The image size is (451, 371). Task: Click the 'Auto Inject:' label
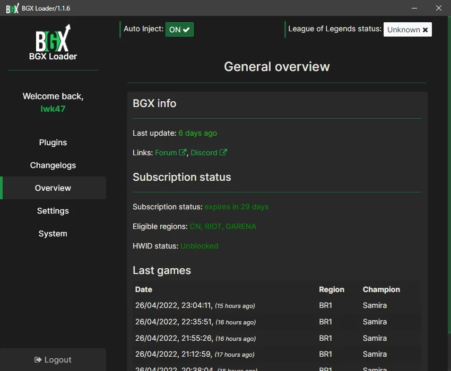tap(144, 29)
